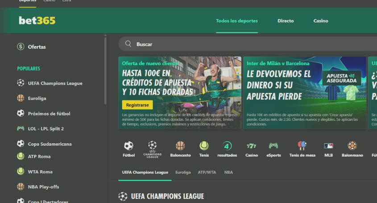Open the Casino header tab
The width and height of the screenshot is (377, 203).
(321, 21)
